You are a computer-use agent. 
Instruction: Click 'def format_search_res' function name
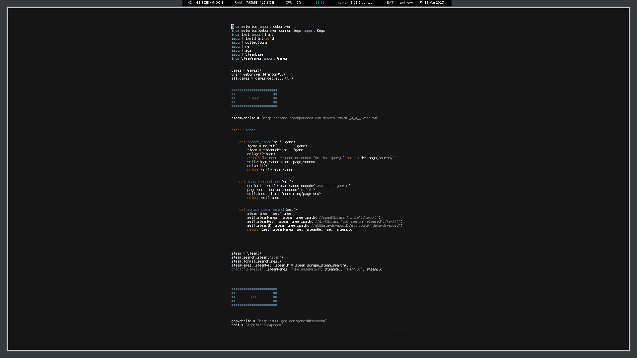[x=264, y=182]
